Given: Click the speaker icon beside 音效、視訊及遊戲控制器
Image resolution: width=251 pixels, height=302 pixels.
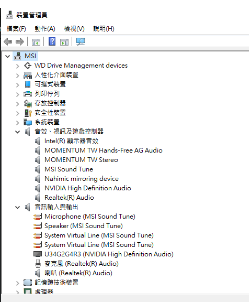Looking at the screenshot, I should point(28,132).
